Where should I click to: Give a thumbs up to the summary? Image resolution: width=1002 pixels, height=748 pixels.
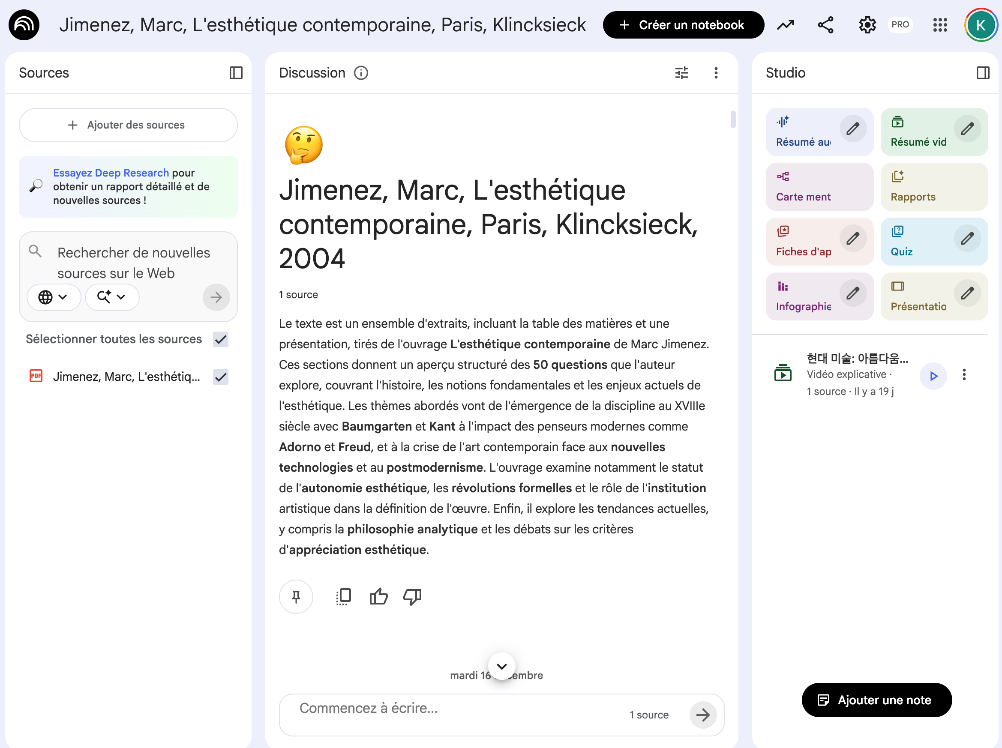pyautogui.click(x=378, y=597)
